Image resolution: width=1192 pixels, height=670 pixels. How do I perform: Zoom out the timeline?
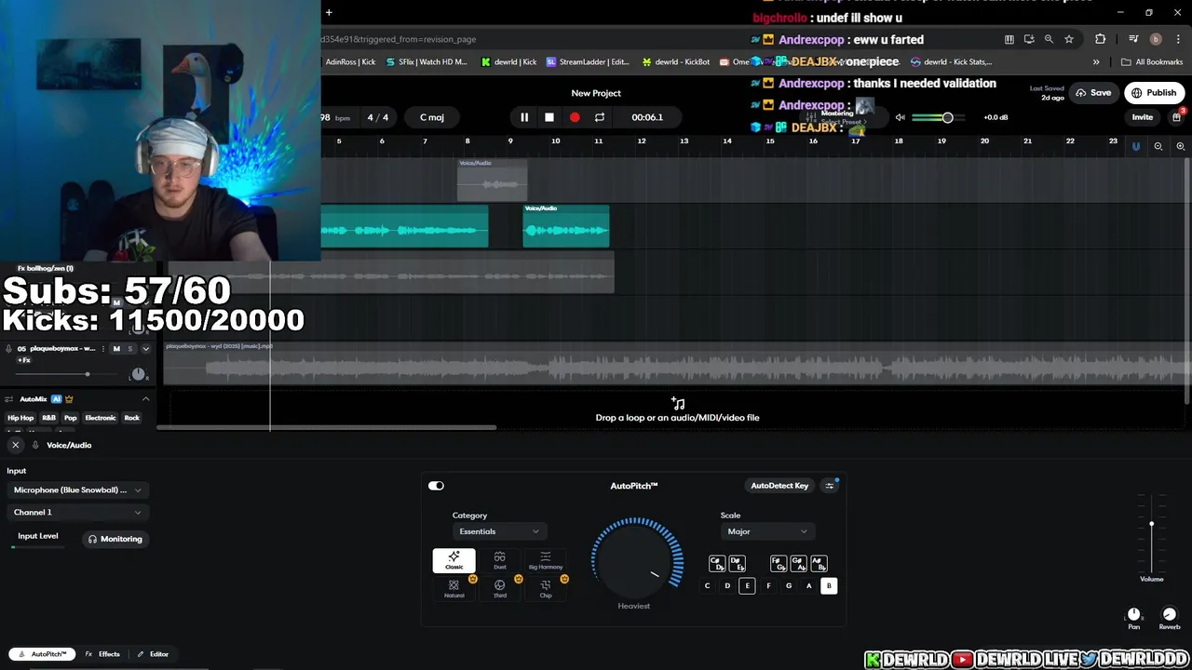click(x=1158, y=146)
